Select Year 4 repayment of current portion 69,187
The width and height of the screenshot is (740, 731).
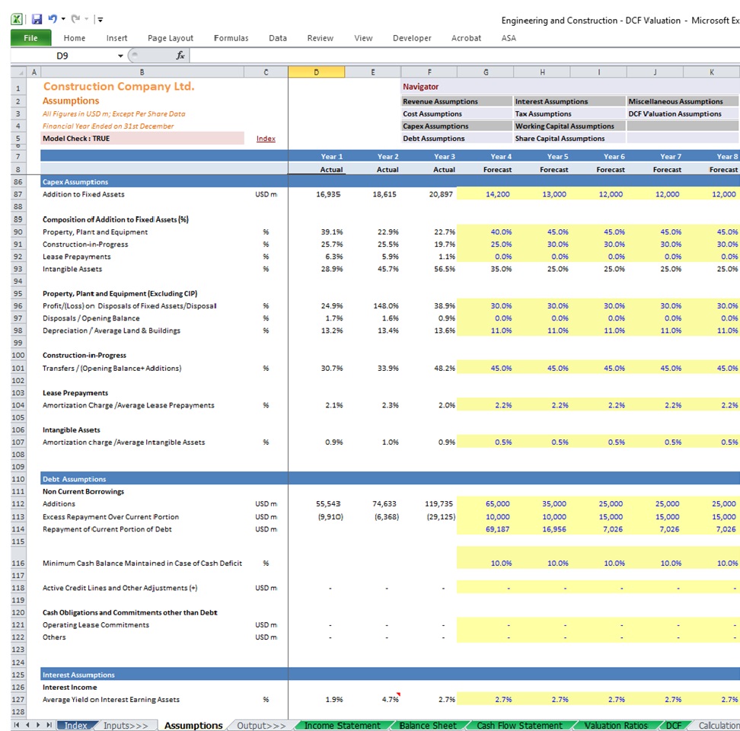tap(486, 529)
